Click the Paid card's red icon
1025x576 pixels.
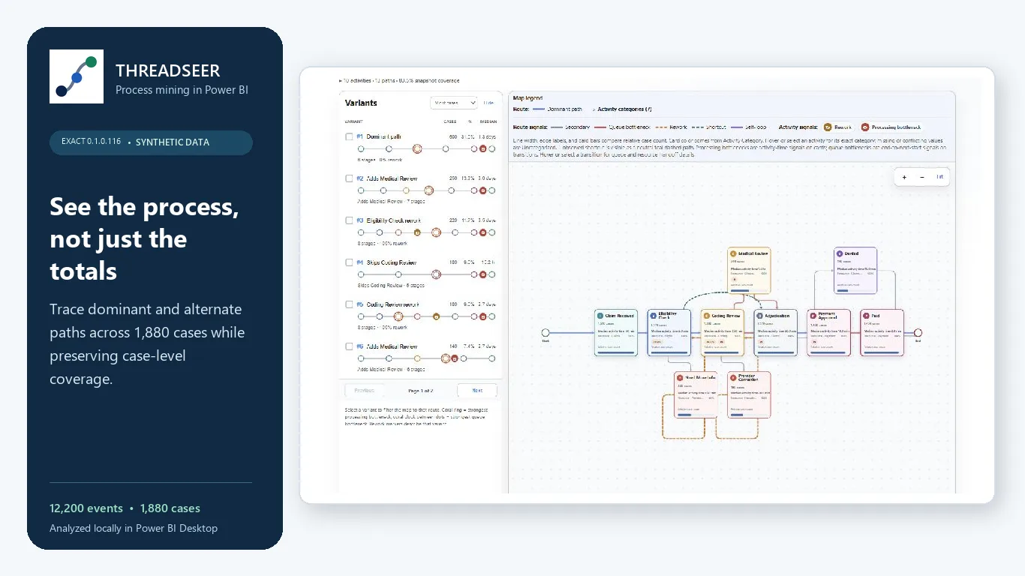(x=867, y=316)
